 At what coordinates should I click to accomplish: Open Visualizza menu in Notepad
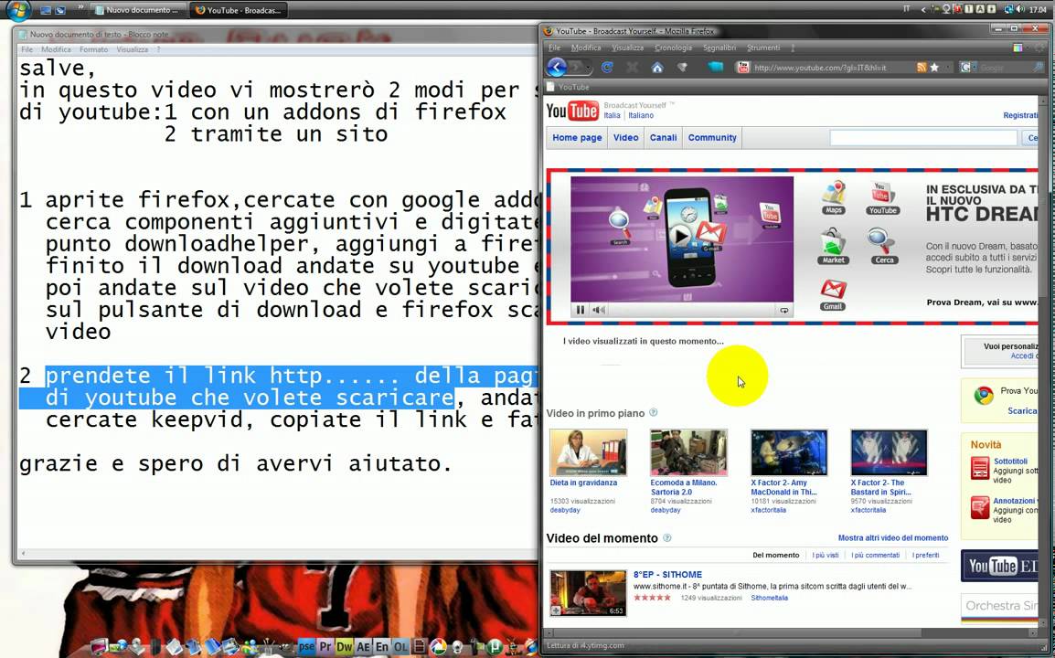(x=132, y=49)
